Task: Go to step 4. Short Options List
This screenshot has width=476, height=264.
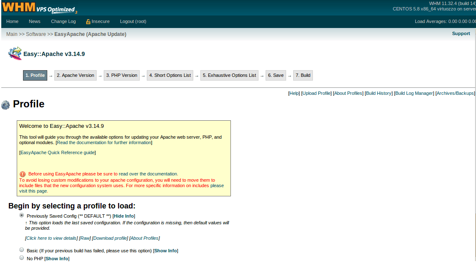Action: click(170, 75)
